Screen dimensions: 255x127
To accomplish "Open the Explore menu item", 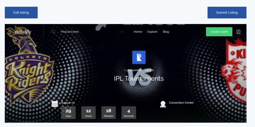I will click(x=152, y=32).
